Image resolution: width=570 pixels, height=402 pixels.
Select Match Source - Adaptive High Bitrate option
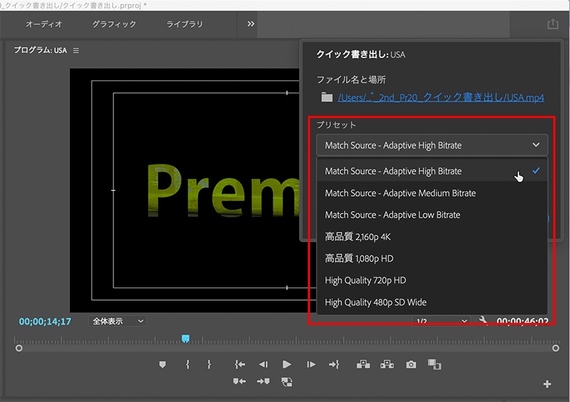coord(432,171)
